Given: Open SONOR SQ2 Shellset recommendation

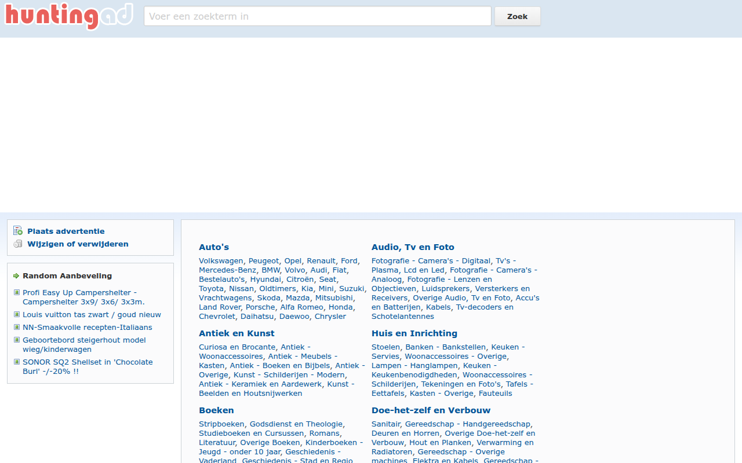Looking at the screenshot, I should pos(88,367).
